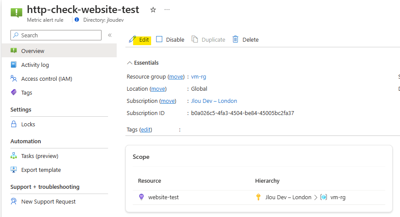Viewport: 400px width, 217px height.
Task: Collapse the sidebar with double chevron
Action: pos(110,35)
